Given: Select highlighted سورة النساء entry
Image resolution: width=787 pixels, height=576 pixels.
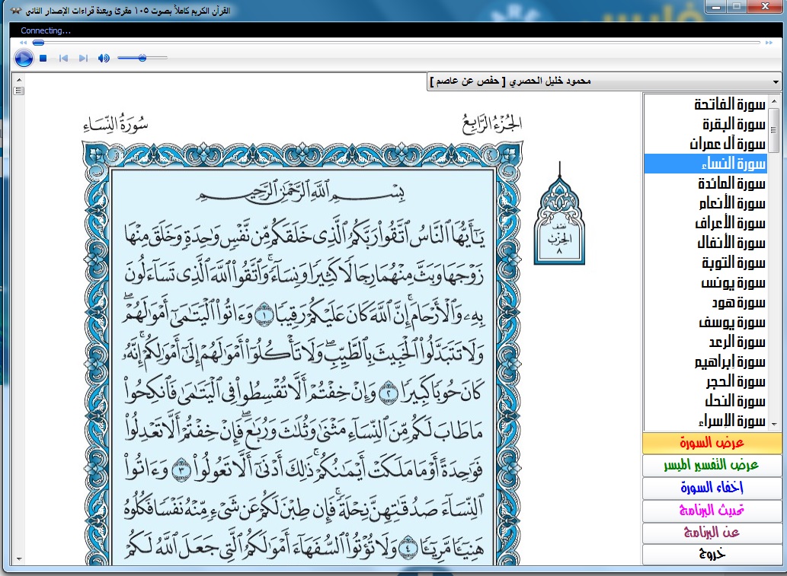Looking at the screenshot, I should coord(706,164).
